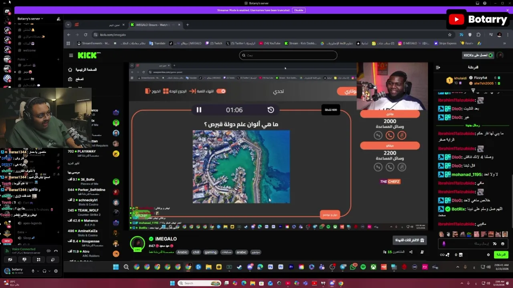
Task: Open the Translate bookmark
Action: [x=157, y=43]
